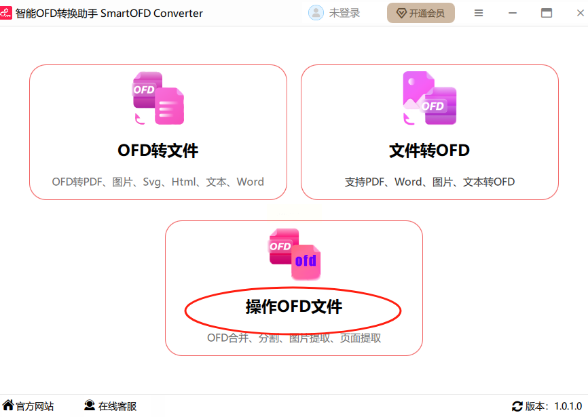
Task: Click the version refresh icon
Action: click(517, 406)
